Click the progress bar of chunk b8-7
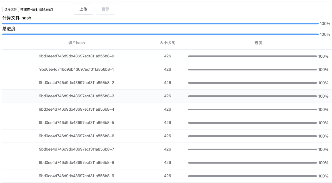The image size is (332, 183). pyautogui.click(x=252, y=149)
